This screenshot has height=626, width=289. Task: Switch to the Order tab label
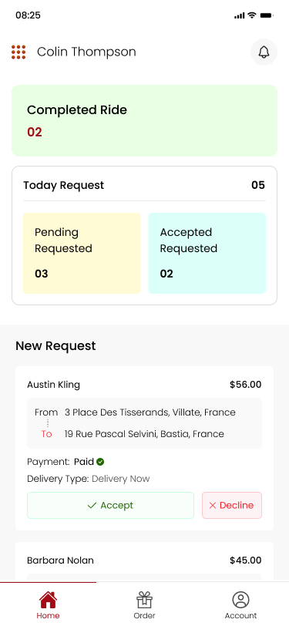[x=145, y=616]
